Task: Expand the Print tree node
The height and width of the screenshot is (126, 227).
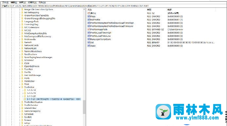Action: (x=20, y=84)
